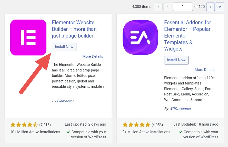228x147 pixels.
Task: Click 'Last Updated: 2 days ago' text
Action: [x=85, y=124]
